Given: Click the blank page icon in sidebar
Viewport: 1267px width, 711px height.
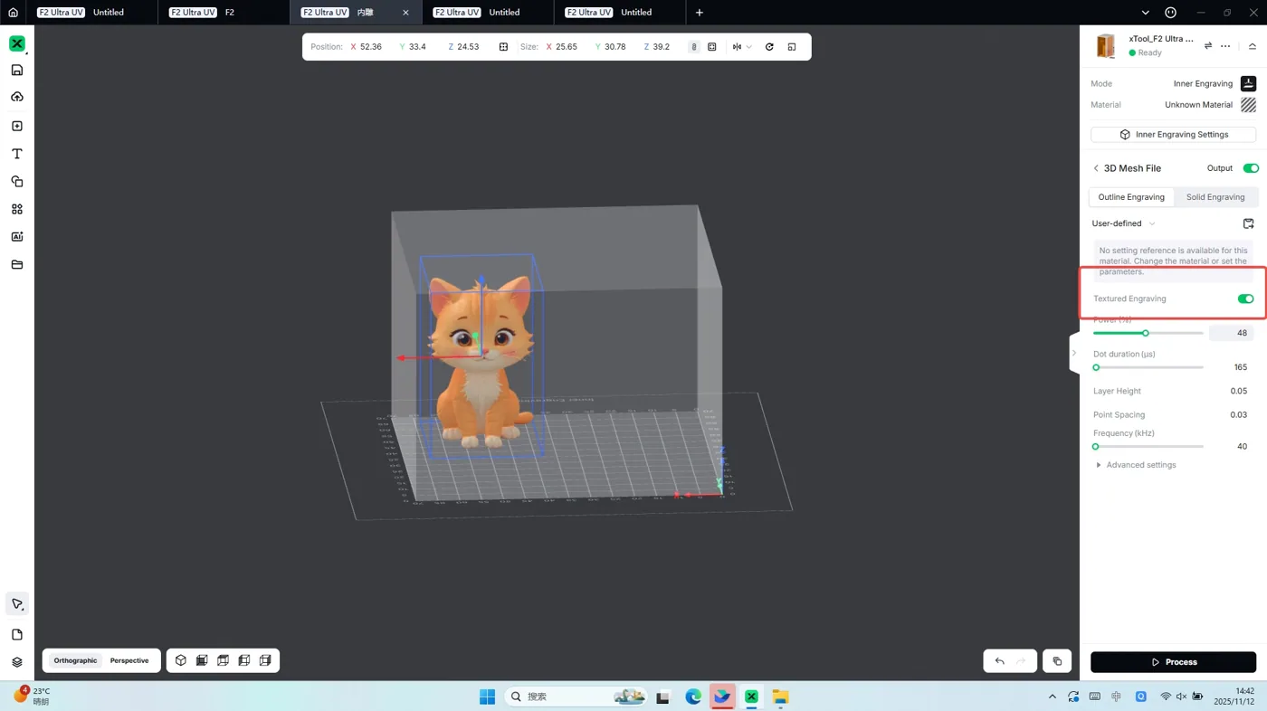Looking at the screenshot, I should click(17, 635).
